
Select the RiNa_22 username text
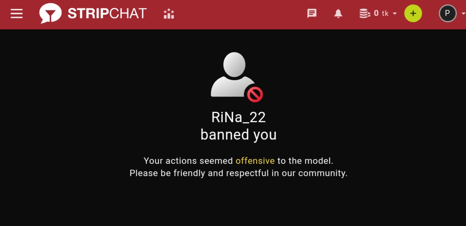coord(238,117)
